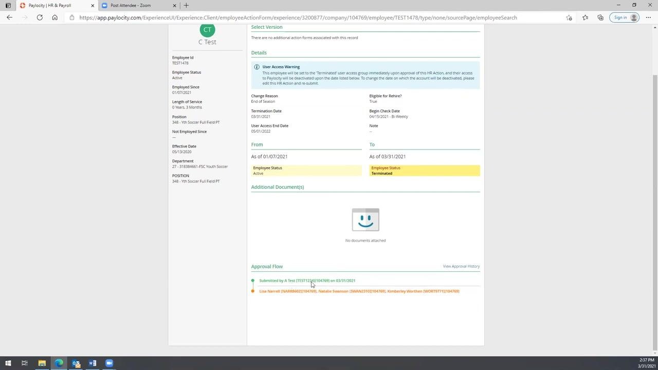
Task: Reload the page with the Refresh icon
Action: pyautogui.click(x=40, y=17)
